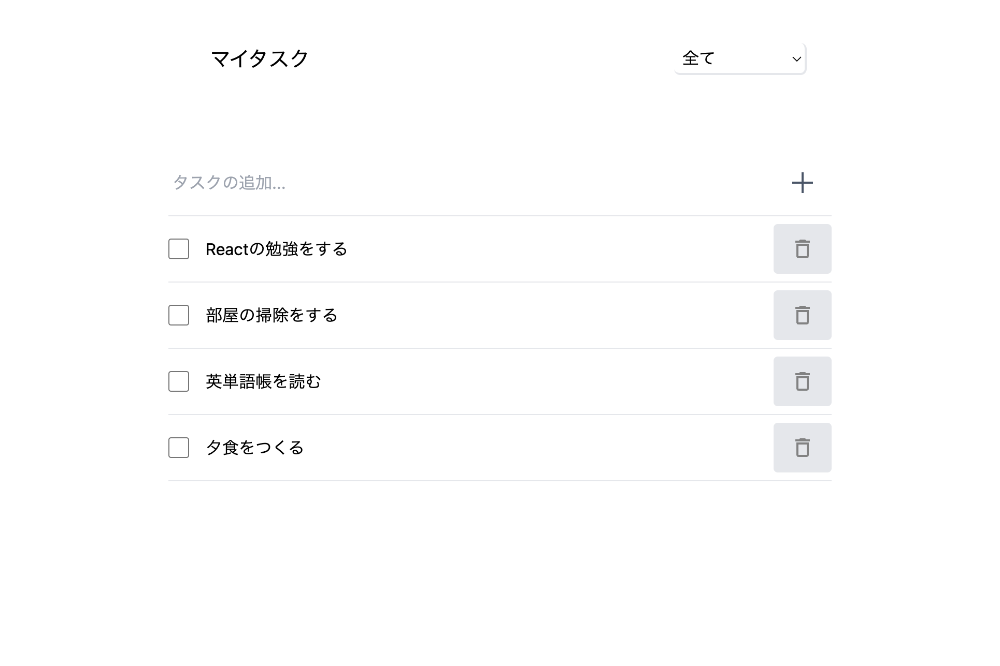Expand the task filter options
This screenshot has height=666, width=1000.
[740, 58]
